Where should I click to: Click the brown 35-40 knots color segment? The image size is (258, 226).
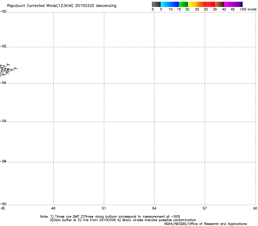(220, 4)
